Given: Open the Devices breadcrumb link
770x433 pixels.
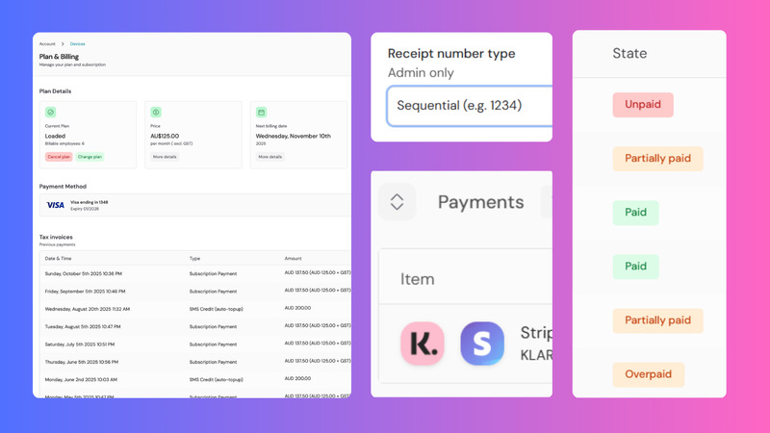Looking at the screenshot, I should 78,44.
